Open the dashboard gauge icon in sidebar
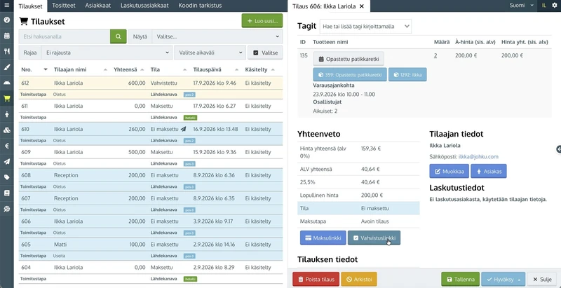 (x=7, y=20)
